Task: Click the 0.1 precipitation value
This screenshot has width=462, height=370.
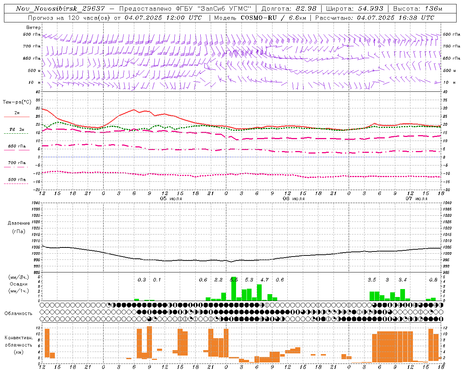Action: 157,280
